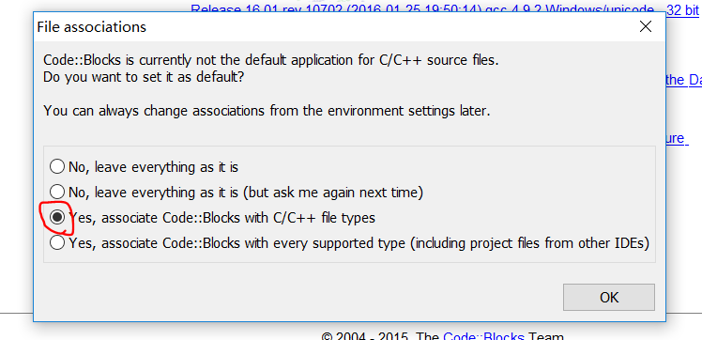Follow the partially hidden "the Da" link
This screenshot has height=340, width=702.
tap(683, 80)
